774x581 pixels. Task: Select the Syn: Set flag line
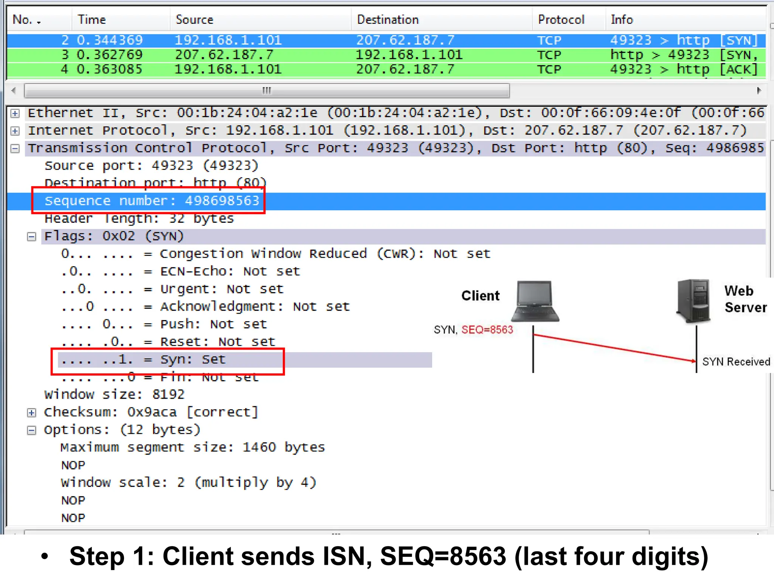pyautogui.click(x=245, y=360)
